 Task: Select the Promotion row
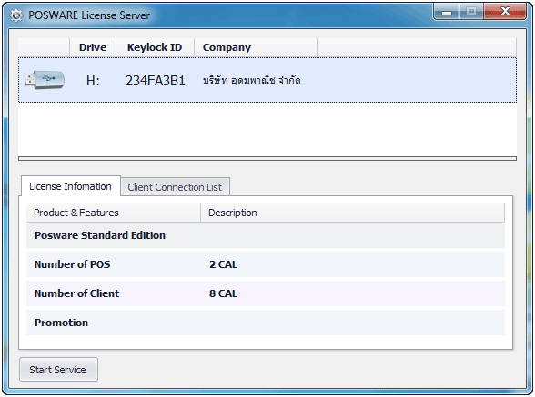[x=266, y=323]
